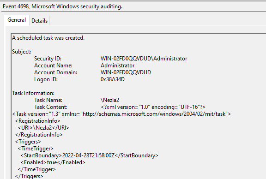Click the schemas.microsoft.com namespace URL text
This screenshot has width=266, height=179.
[154, 114]
